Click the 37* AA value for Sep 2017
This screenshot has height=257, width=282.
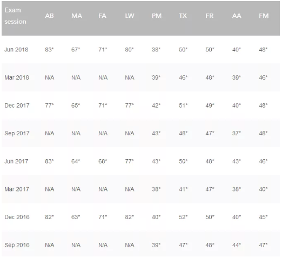(x=237, y=134)
